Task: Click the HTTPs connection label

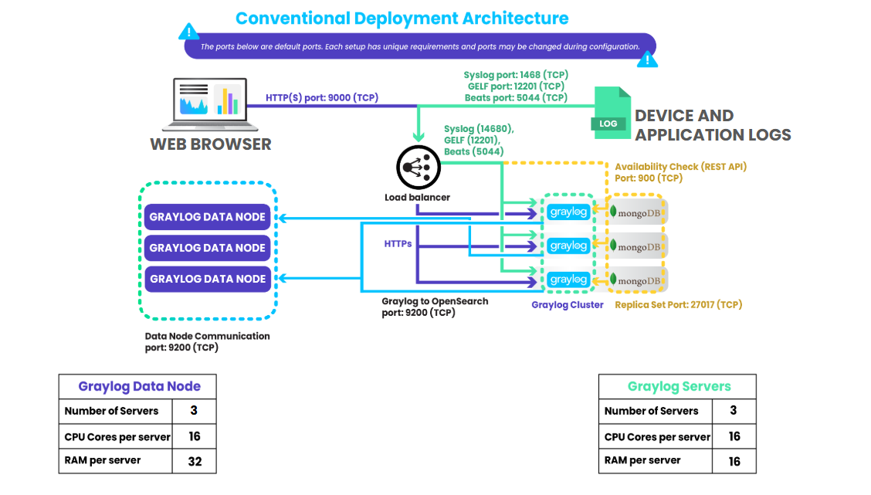Action: (398, 243)
